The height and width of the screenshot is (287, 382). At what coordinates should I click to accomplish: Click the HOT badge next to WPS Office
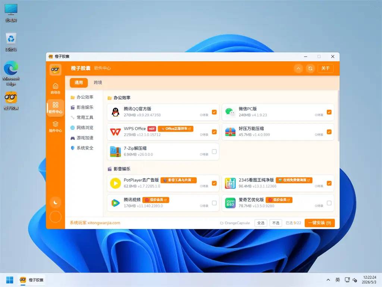click(x=152, y=129)
